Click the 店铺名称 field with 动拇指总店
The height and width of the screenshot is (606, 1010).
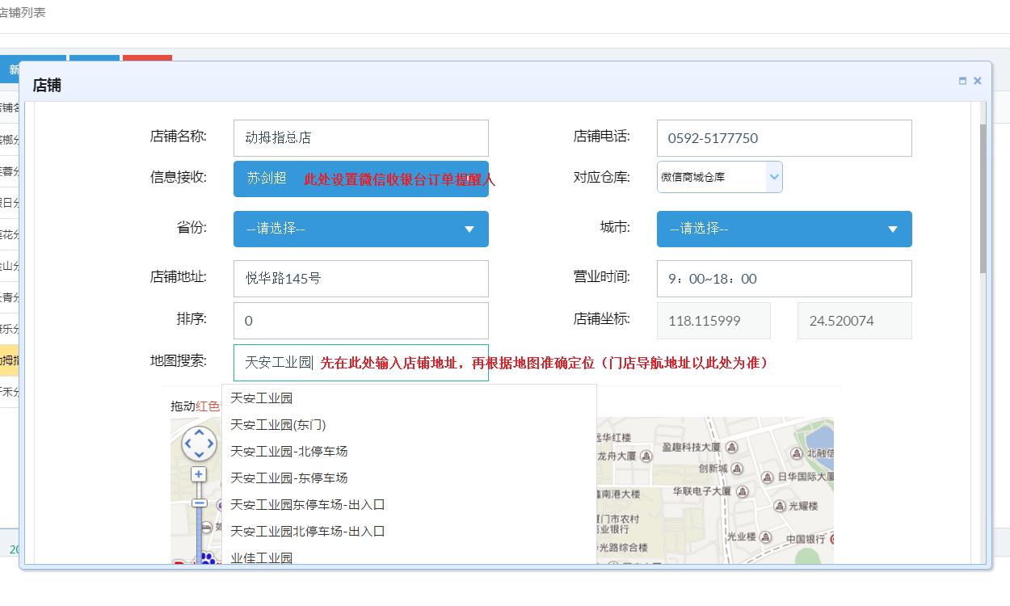click(360, 138)
